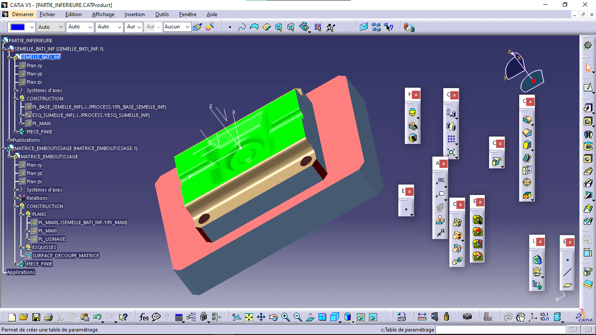Select SURFACE_DECOUPE_MATRICE in the tree

coord(65,255)
